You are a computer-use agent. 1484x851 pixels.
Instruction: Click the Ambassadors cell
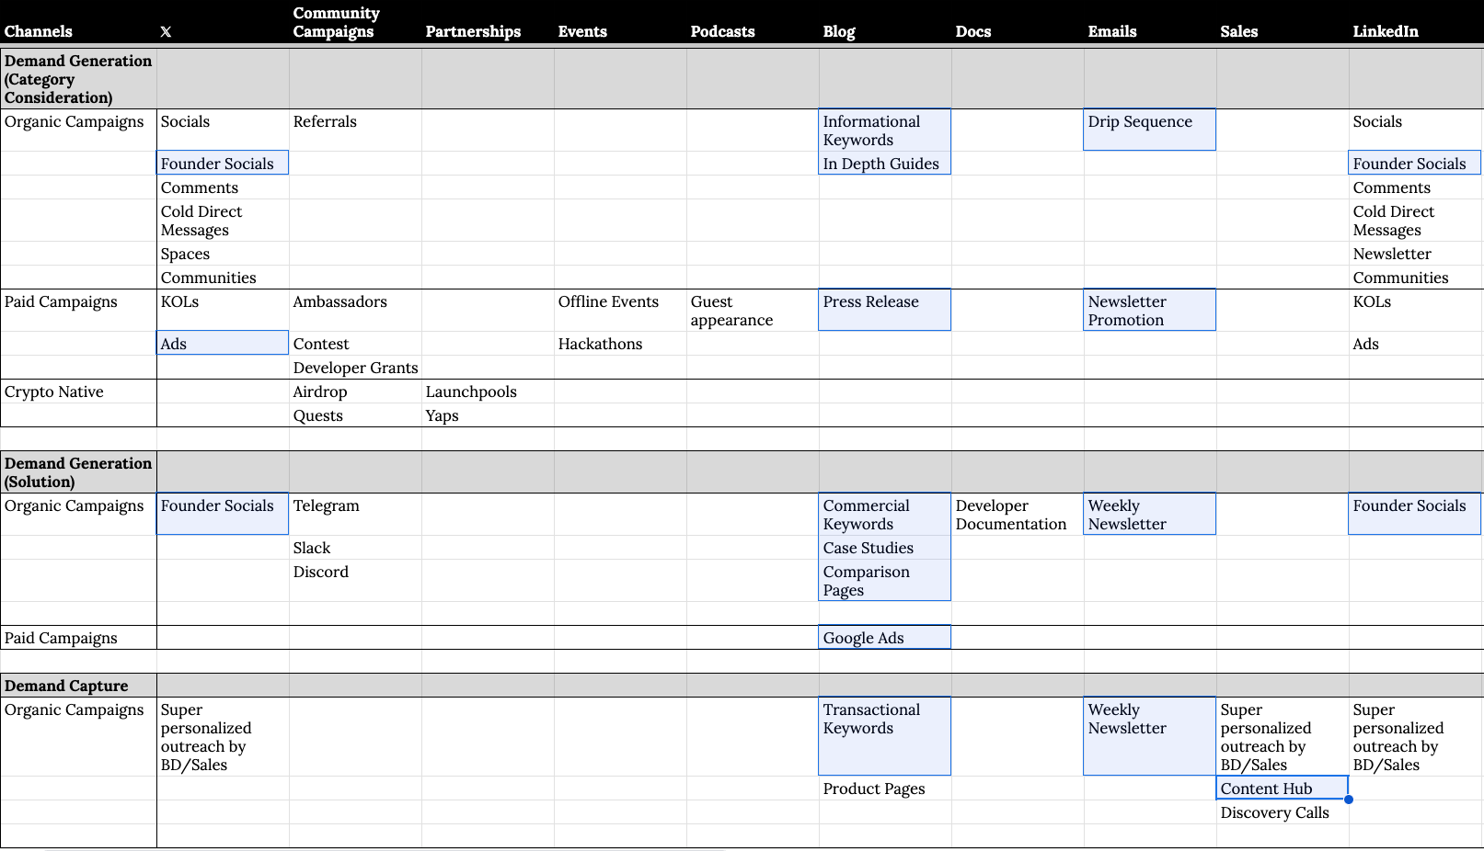[355, 311]
